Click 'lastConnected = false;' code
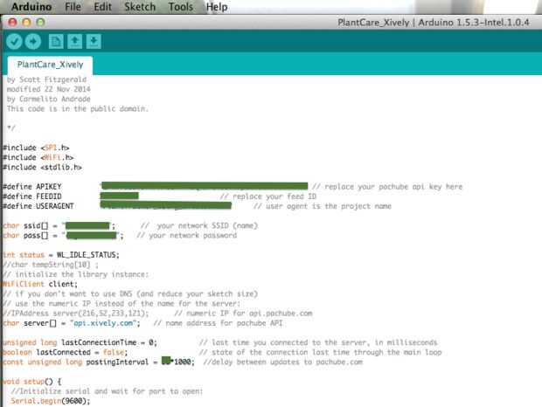This screenshot has width=542, height=407. (x=82, y=352)
